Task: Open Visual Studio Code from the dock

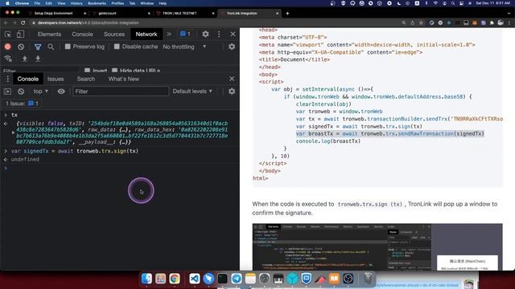Action: 195,279
